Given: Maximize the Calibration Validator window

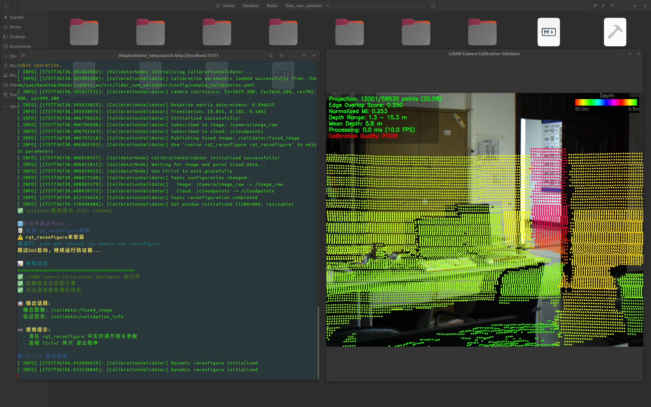Looking at the screenshot, I should point(630,54).
